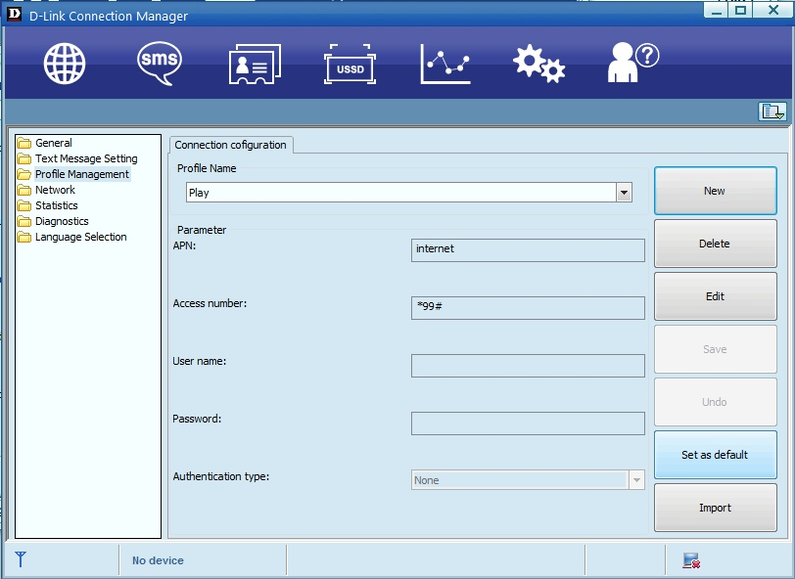Minimize the D-Link Connection Manager window

(x=717, y=10)
